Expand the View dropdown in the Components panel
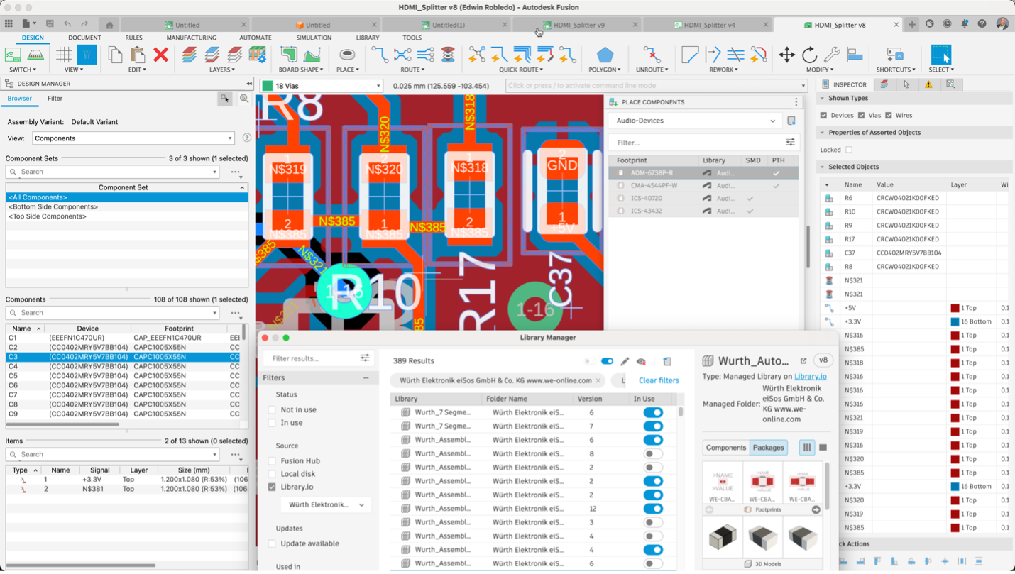Screen dimensions: 1015x574 pos(230,138)
